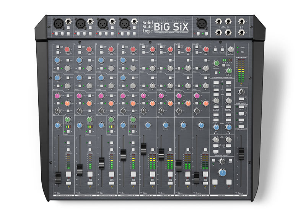Toggle the HF BELL button on channel 1
This screenshot has height=214, width=306.
[x=68, y=96]
